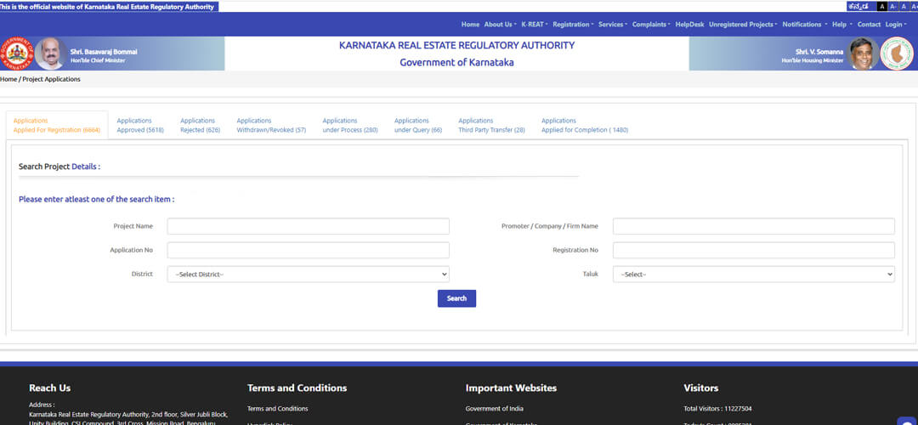Click the Karnataka RERA logo beside the Housing Minister
The width and height of the screenshot is (918, 425).
(x=896, y=54)
